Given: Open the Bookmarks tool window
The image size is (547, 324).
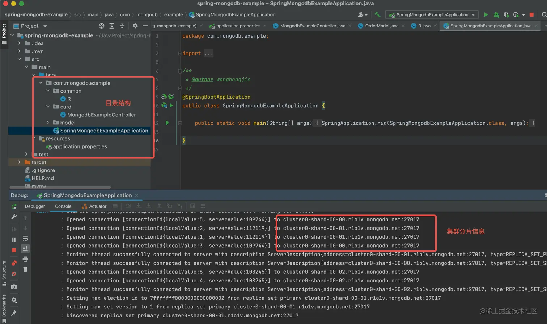Looking at the screenshot, I should pos(4,308).
